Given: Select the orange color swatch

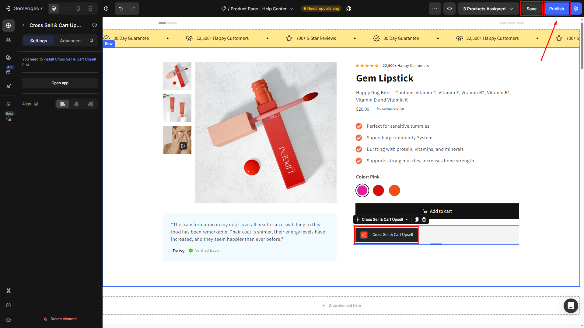Looking at the screenshot, I should pyautogui.click(x=394, y=191).
